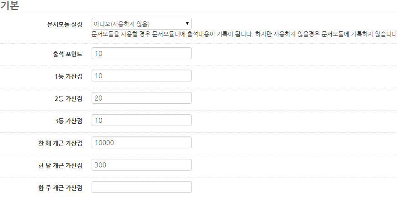
Task: Click the 한 주 개근 가산점 label
Action: 60,187
